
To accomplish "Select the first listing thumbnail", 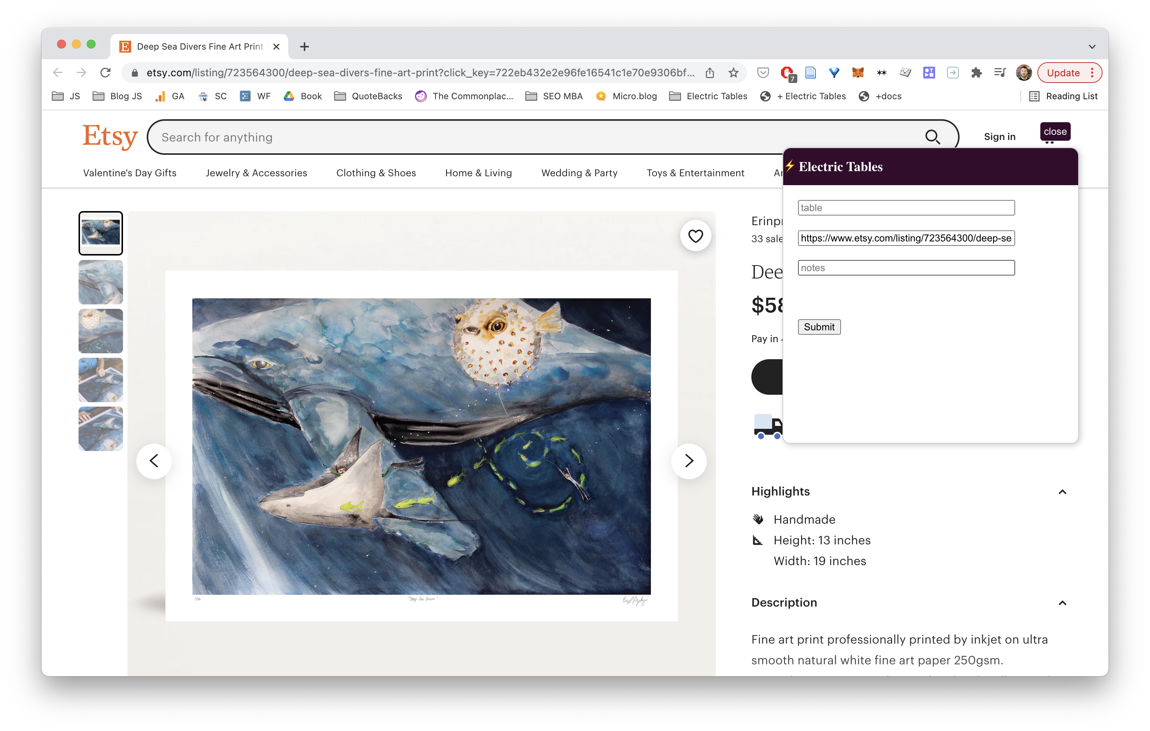I will (101, 233).
